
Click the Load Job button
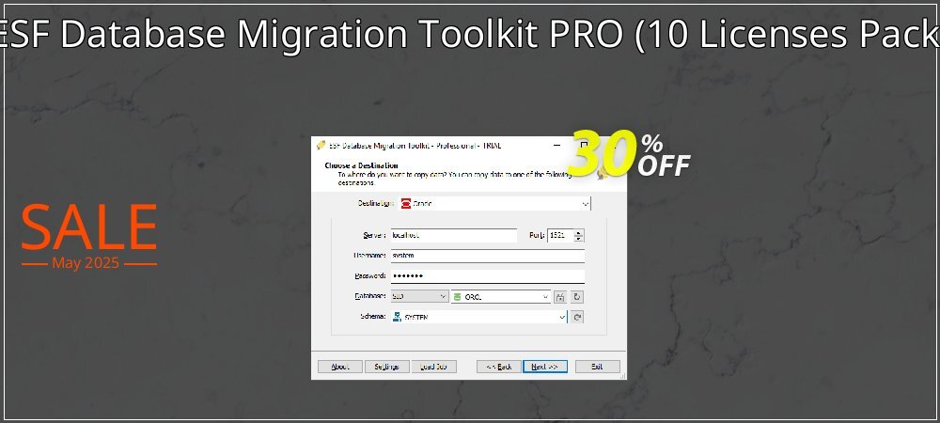[x=434, y=367]
